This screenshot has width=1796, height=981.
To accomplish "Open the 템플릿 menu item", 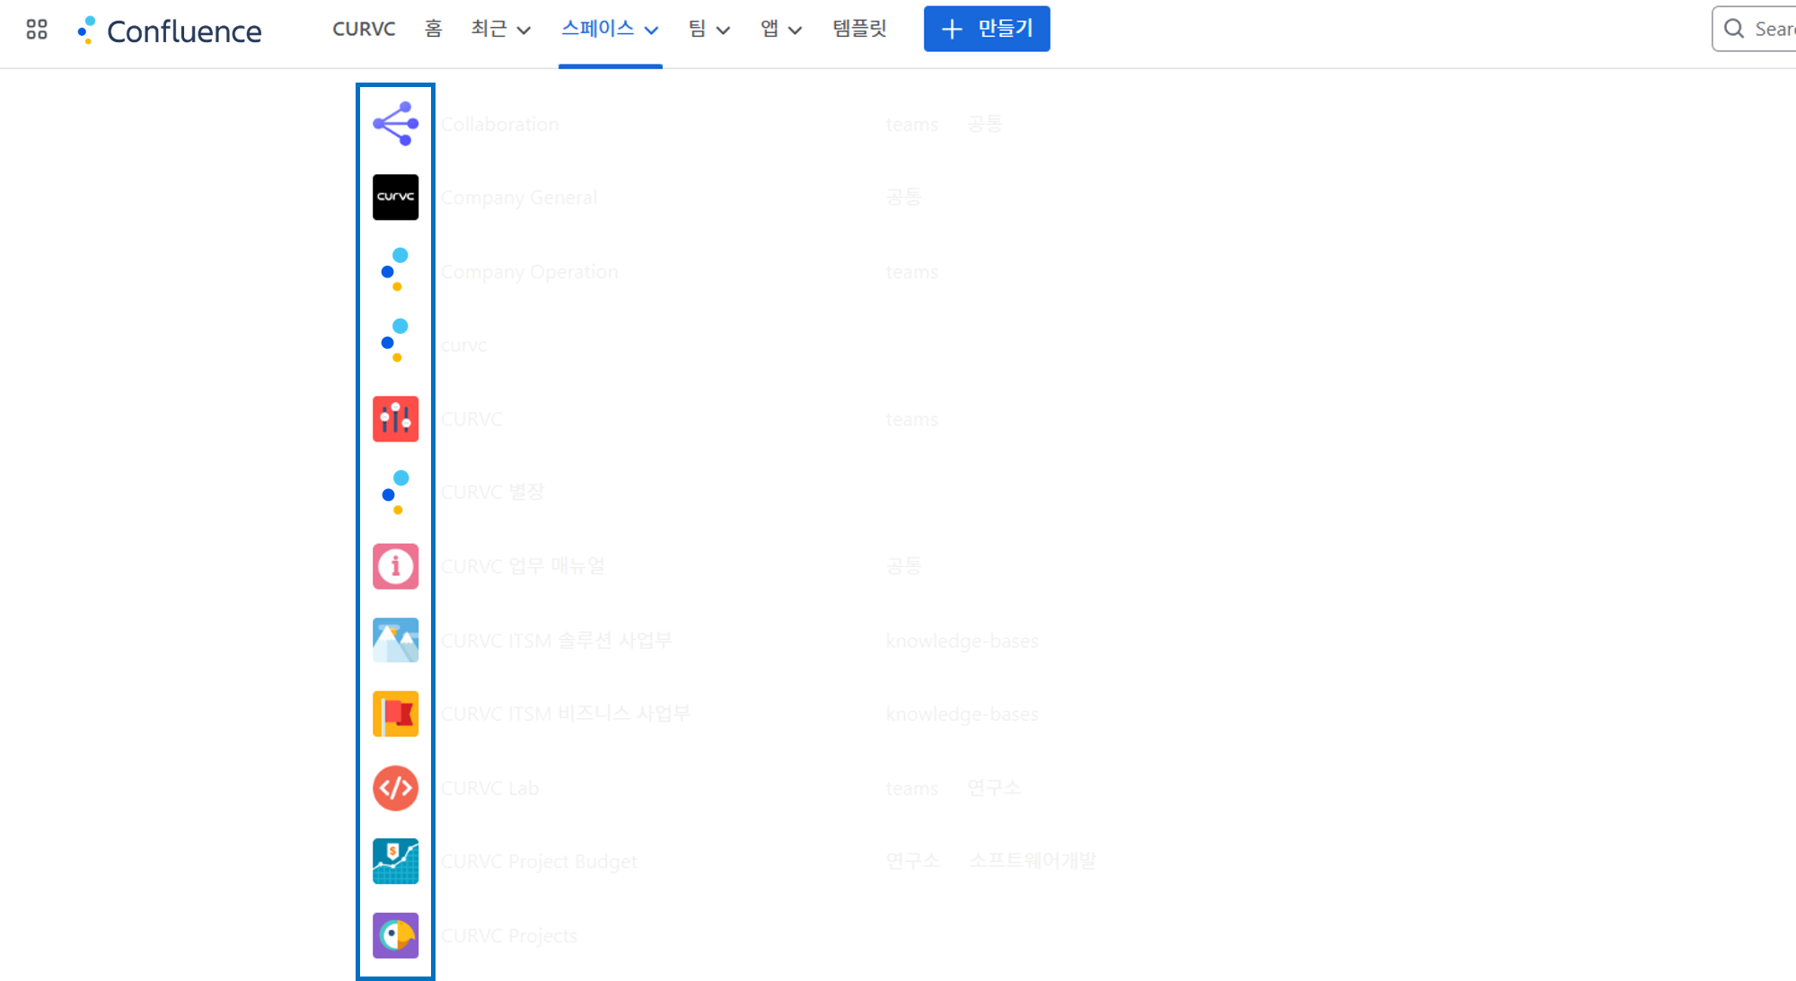I will click(x=859, y=29).
